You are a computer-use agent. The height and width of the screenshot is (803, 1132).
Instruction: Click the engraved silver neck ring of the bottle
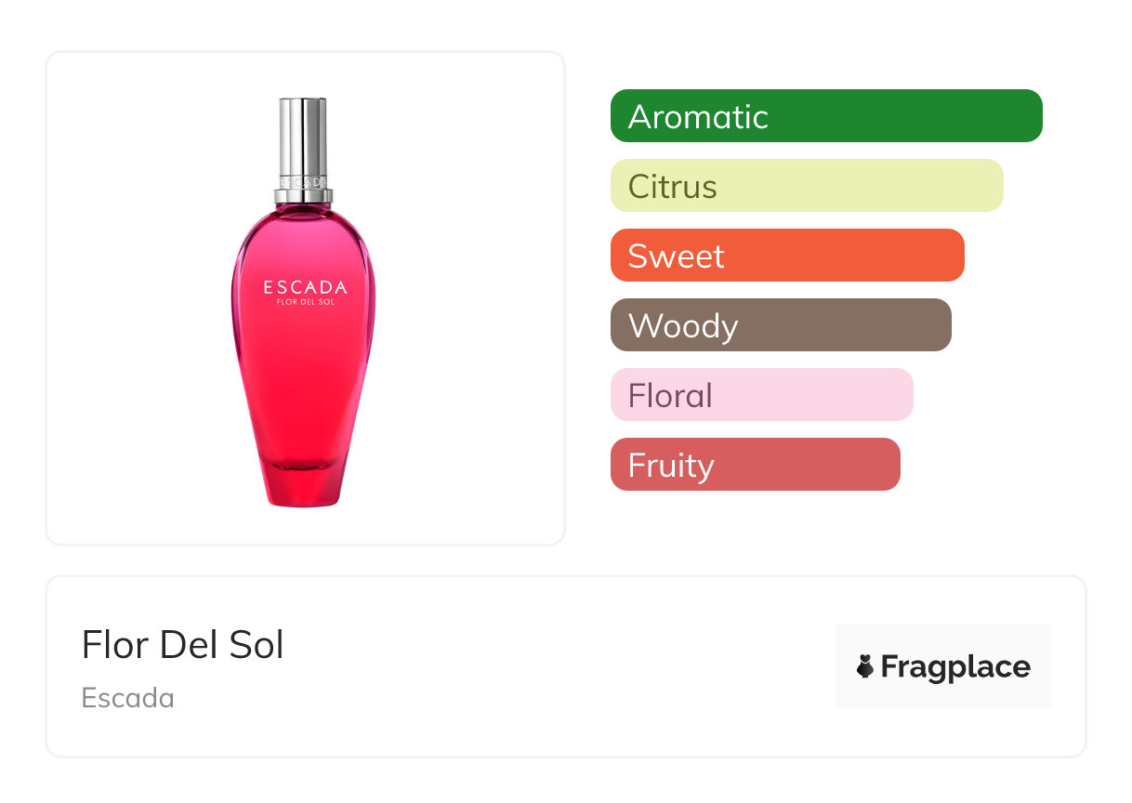point(303,184)
